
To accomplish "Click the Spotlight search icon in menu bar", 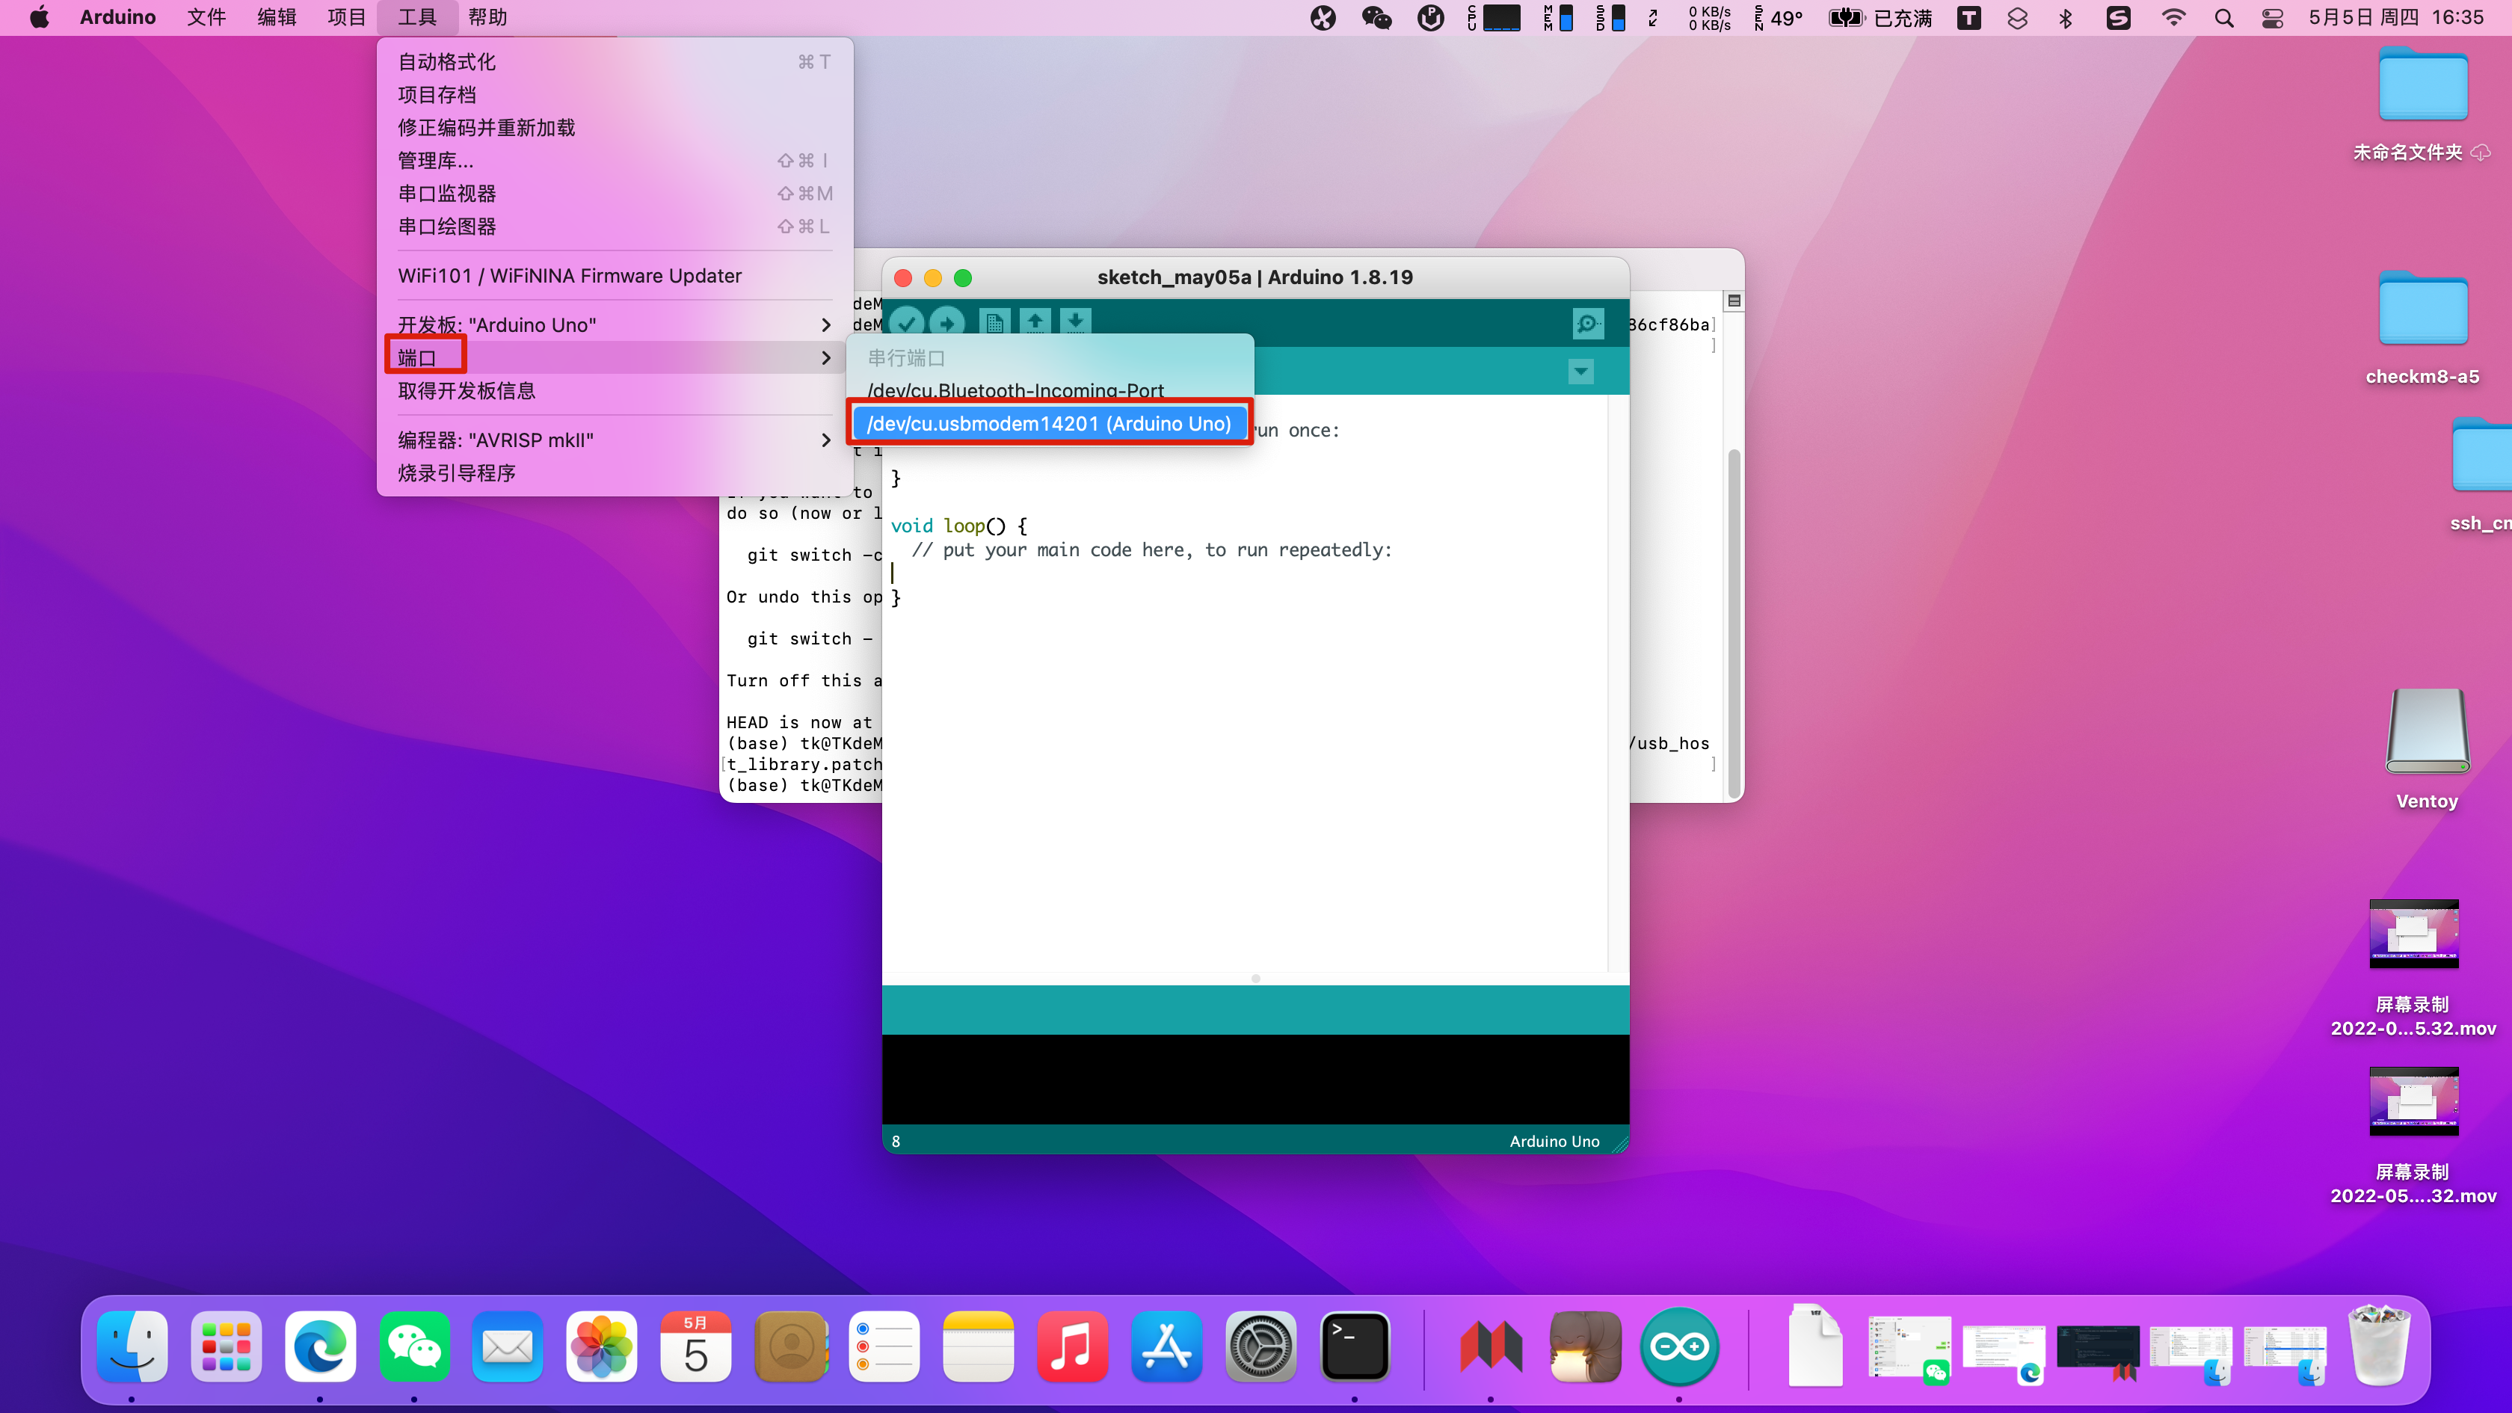I will (x=2224, y=17).
